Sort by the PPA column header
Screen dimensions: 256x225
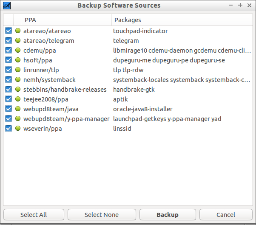tap(67, 20)
